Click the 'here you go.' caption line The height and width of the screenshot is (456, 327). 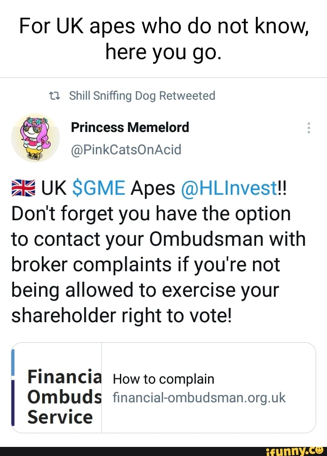(163, 53)
